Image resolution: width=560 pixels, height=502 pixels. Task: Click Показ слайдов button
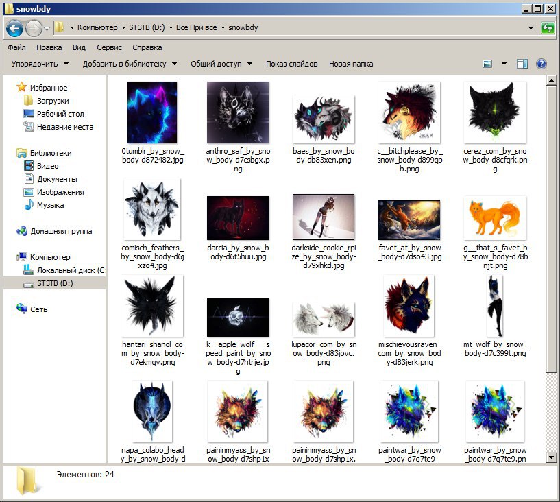tap(291, 64)
